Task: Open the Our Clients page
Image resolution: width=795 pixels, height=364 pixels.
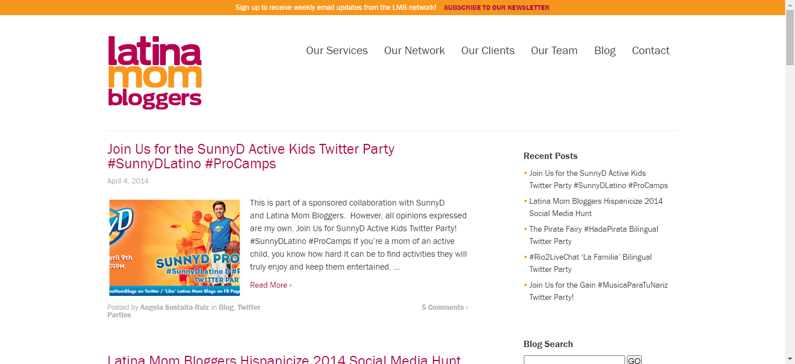Action: pos(488,51)
